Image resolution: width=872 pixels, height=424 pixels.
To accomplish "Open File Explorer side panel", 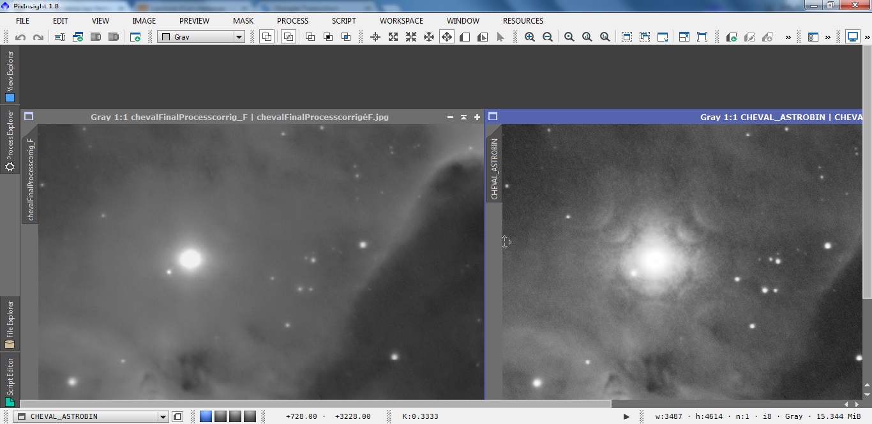I will pos(10,325).
